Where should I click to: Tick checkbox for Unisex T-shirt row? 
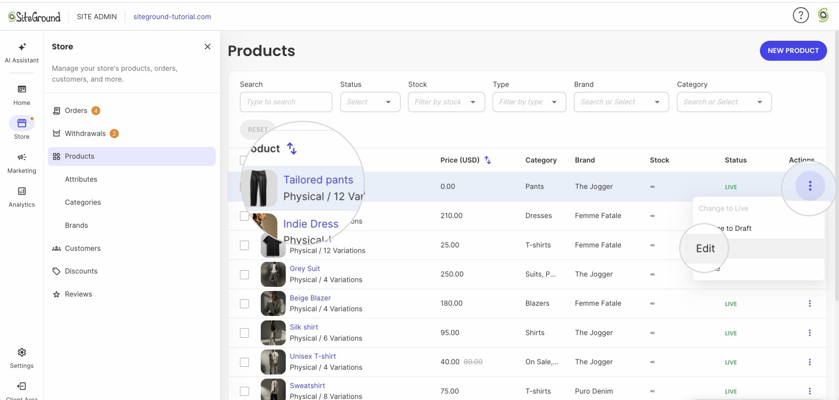coord(245,362)
